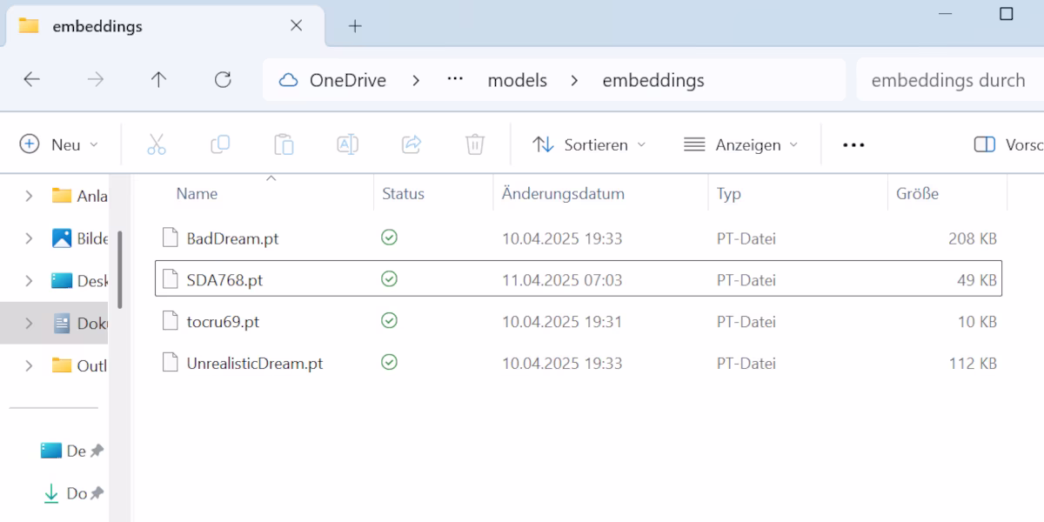Click the Paste clipboard icon
1044x522 pixels.
click(x=284, y=144)
